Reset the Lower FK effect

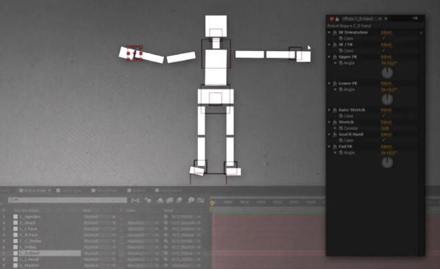click(x=386, y=83)
